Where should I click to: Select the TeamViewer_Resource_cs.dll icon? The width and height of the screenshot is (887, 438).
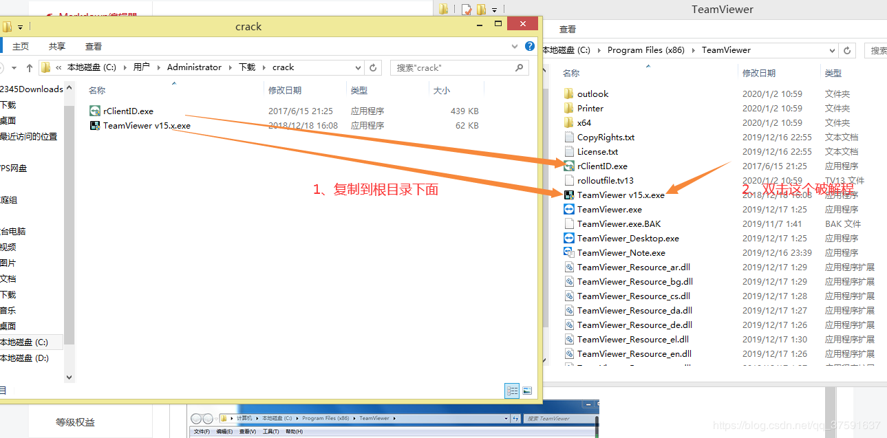pyautogui.click(x=568, y=296)
